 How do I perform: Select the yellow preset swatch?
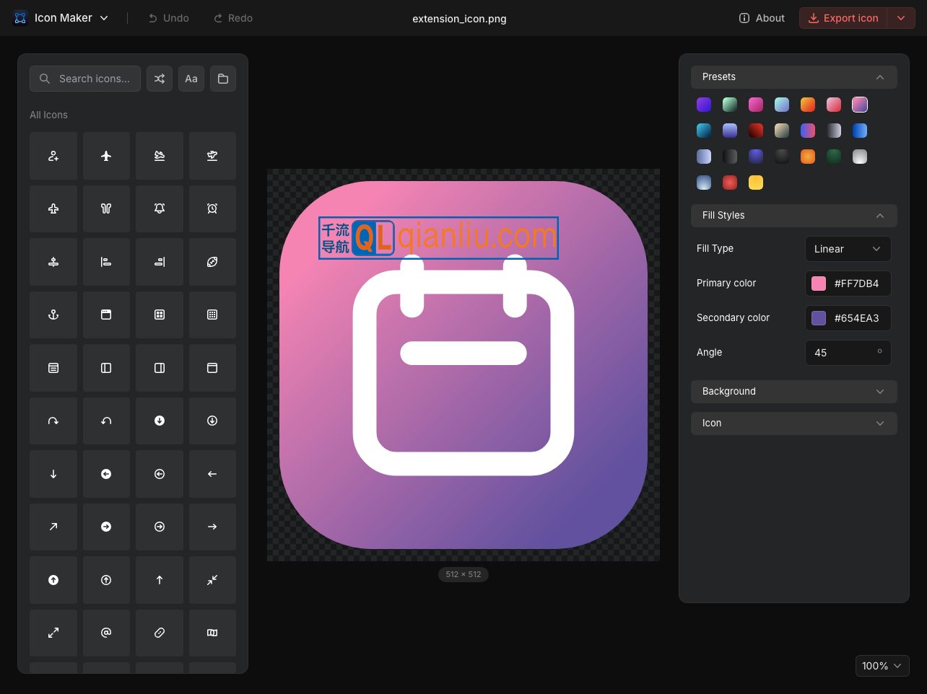click(756, 183)
